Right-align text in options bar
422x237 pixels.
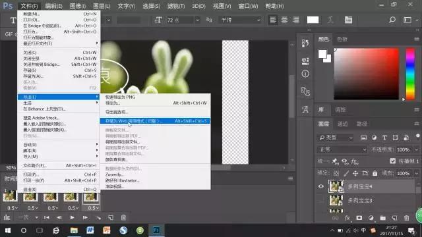click(x=296, y=20)
